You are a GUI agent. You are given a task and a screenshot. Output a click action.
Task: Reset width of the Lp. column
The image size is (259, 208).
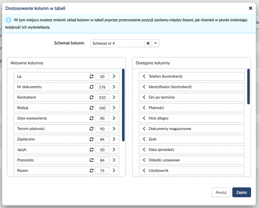(91, 76)
